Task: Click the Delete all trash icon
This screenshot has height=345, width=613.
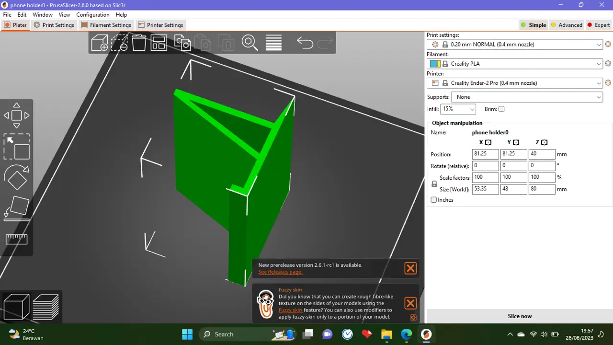Action: 139,43
